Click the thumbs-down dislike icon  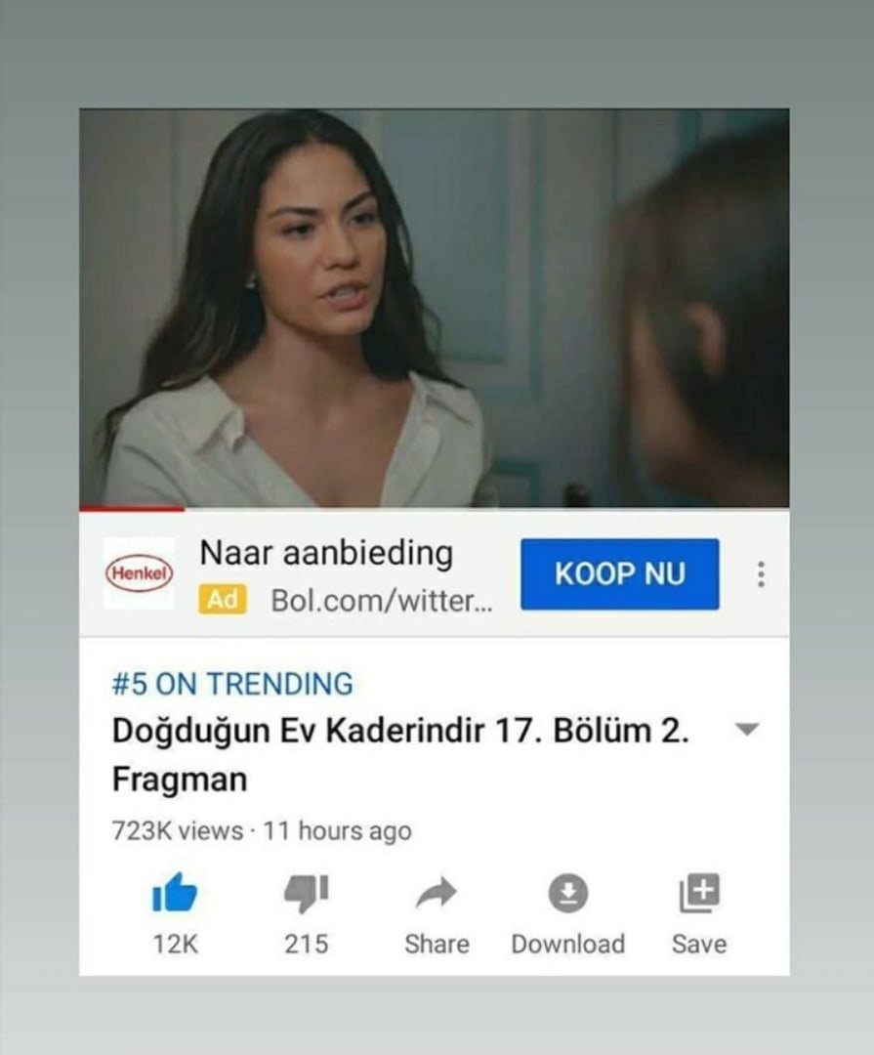[x=306, y=894]
